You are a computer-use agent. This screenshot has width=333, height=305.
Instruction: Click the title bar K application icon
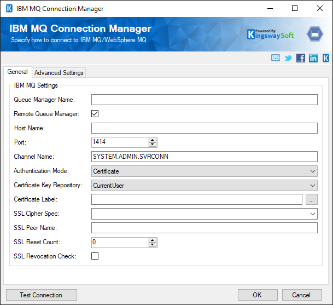(9, 9)
